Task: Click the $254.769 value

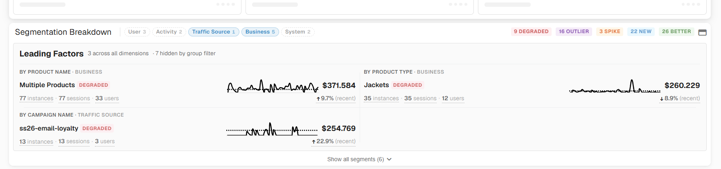Action: coord(338,128)
